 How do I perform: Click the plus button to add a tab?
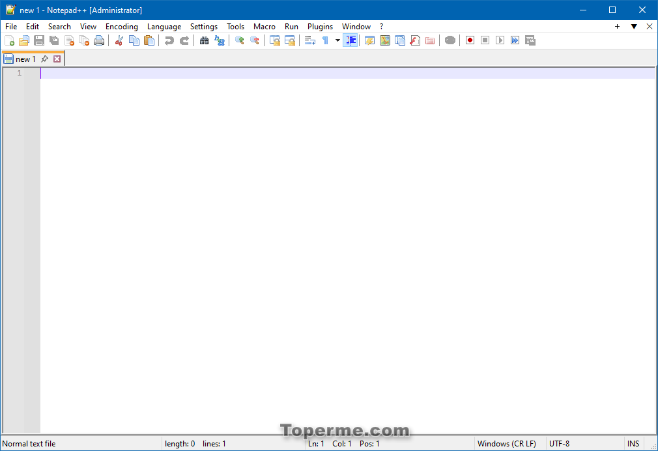tap(618, 27)
